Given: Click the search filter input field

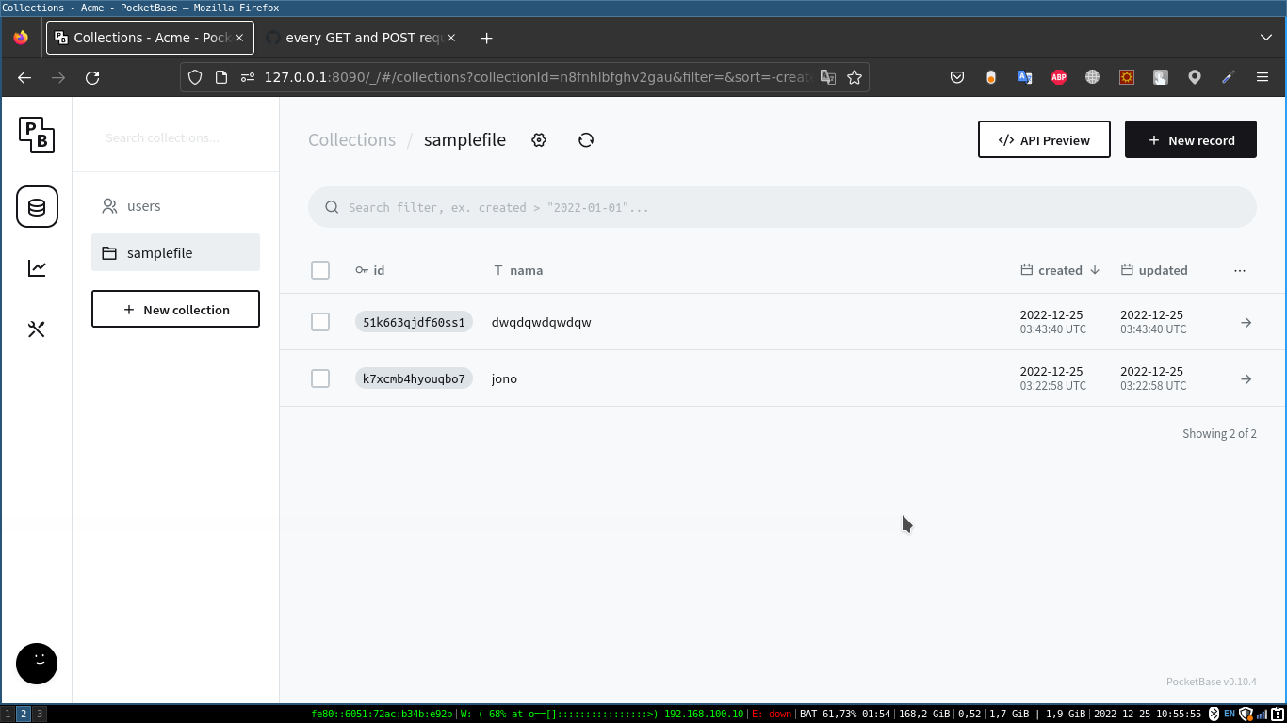Looking at the screenshot, I should click(780, 207).
